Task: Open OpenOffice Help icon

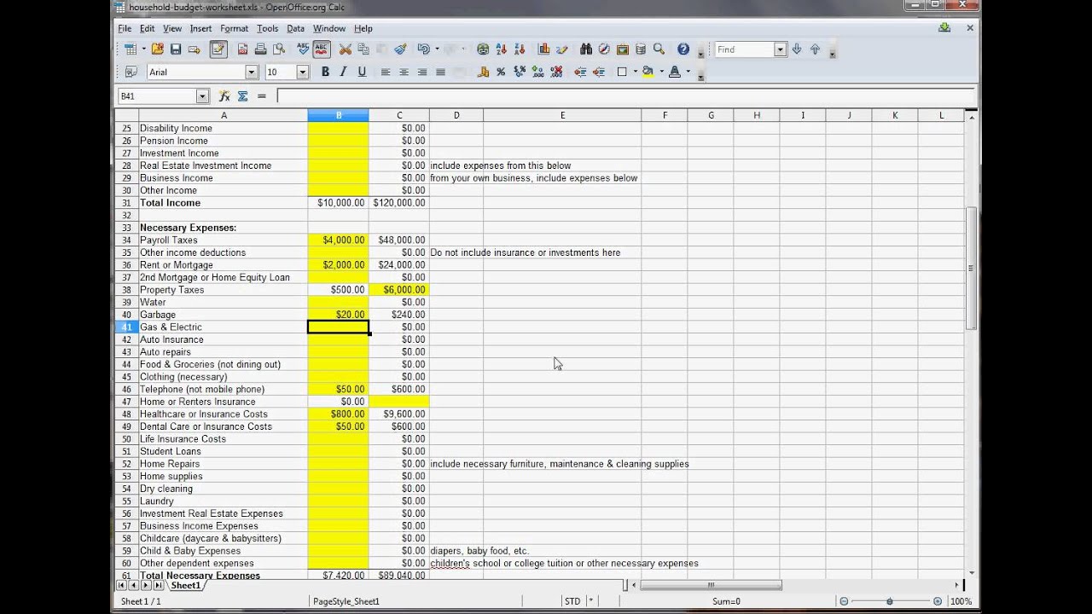Action: (683, 49)
